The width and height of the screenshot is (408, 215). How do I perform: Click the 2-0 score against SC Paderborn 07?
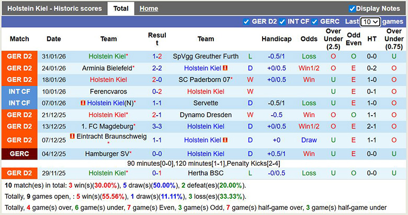(x=157, y=80)
